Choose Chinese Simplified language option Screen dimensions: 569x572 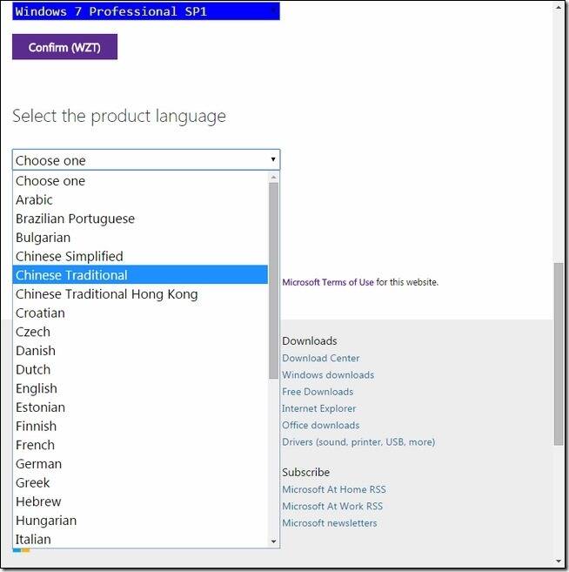pos(140,256)
